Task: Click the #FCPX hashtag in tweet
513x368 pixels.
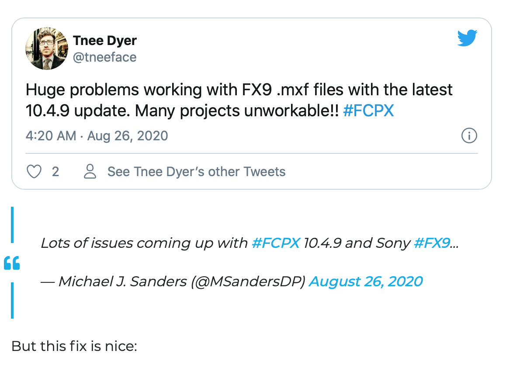Action: coord(368,111)
